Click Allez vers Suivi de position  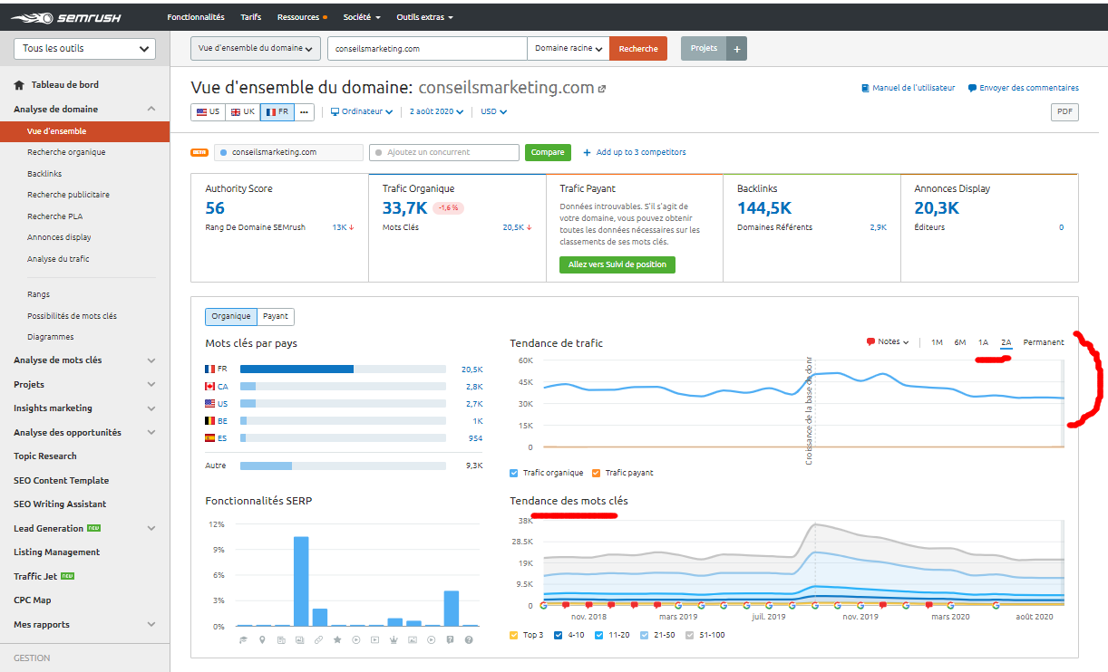click(617, 264)
